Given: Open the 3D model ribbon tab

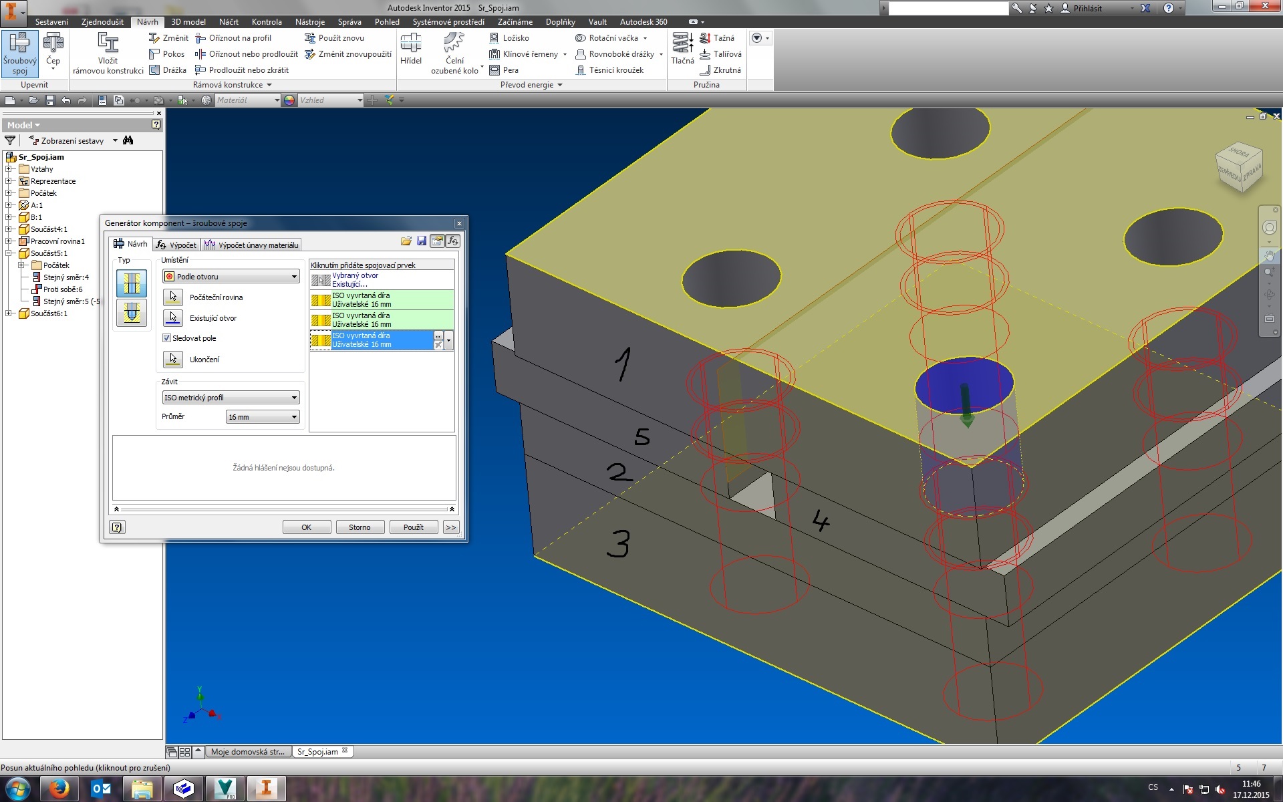Looking at the screenshot, I should point(188,22).
